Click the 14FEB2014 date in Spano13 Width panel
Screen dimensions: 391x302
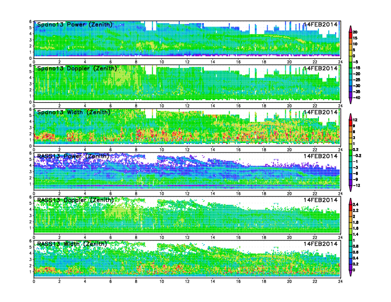320,112
